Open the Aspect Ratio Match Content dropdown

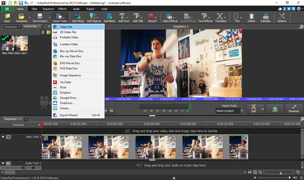pos(229,111)
